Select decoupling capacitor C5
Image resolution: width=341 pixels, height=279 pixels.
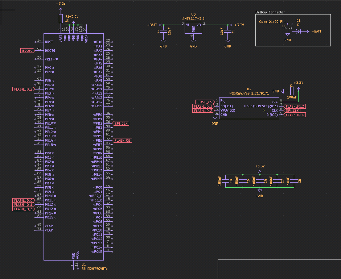[243, 181]
